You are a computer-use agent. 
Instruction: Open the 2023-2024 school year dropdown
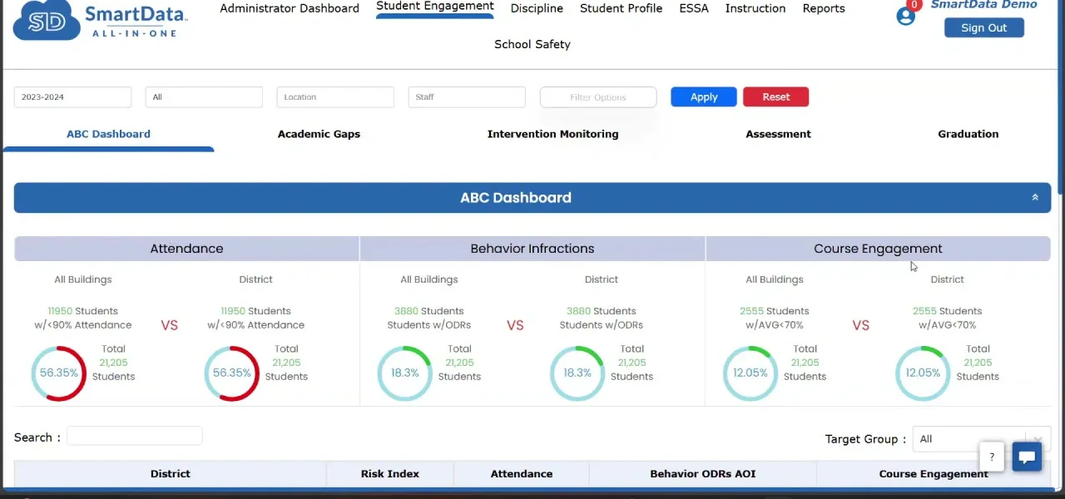72,97
